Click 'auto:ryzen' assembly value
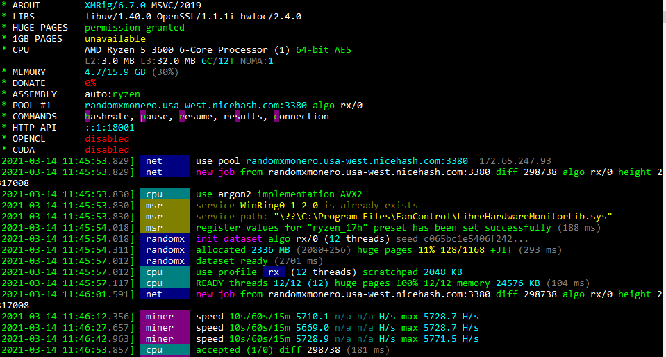 (x=113, y=94)
